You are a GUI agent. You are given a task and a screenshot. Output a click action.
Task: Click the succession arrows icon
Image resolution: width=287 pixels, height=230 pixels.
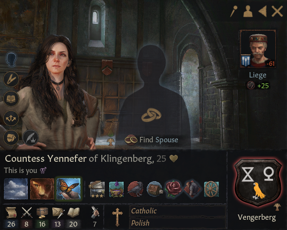pyautogui.click(x=11, y=118)
